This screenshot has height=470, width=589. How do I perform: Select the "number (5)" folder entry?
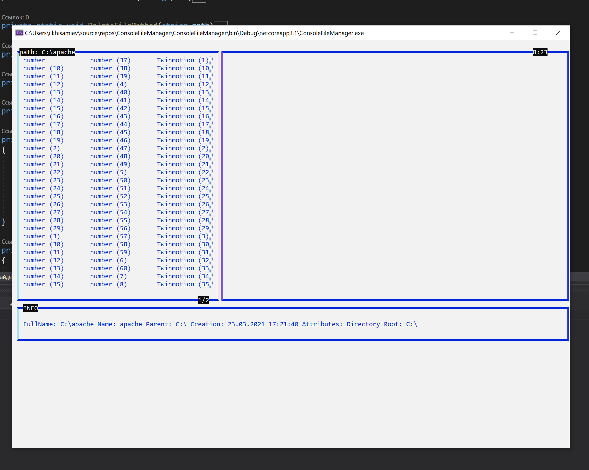108,172
